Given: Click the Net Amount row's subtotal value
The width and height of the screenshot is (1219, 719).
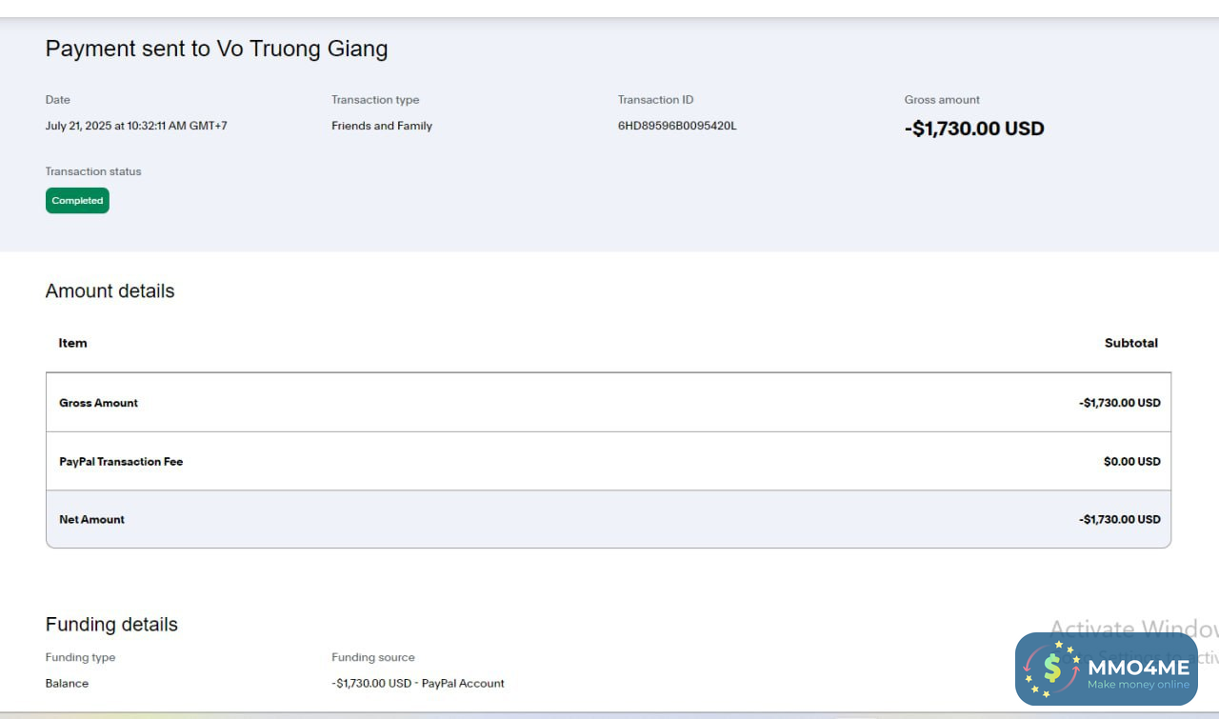Looking at the screenshot, I should coord(1119,520).
